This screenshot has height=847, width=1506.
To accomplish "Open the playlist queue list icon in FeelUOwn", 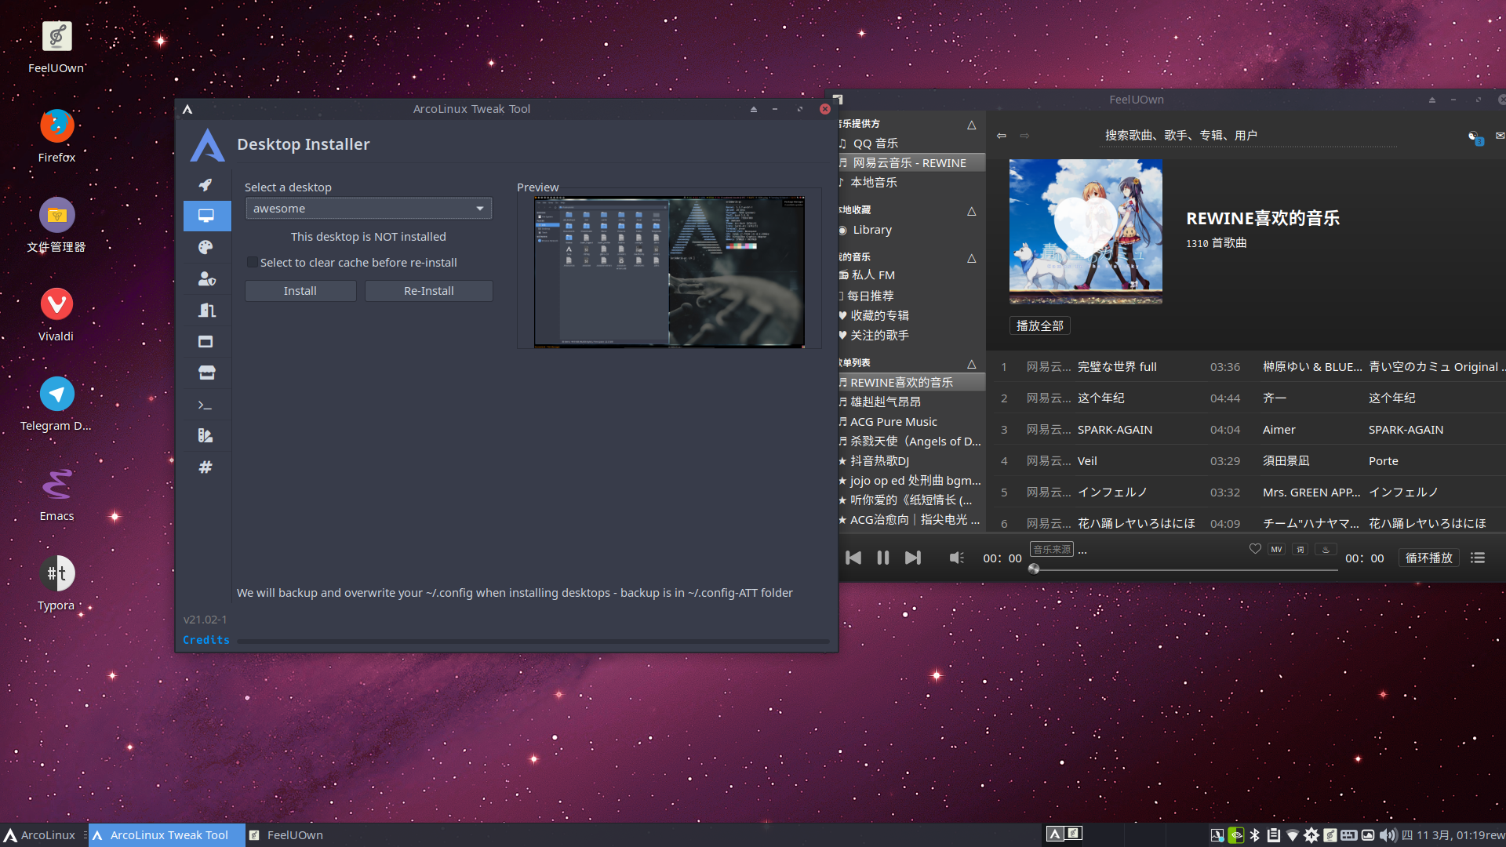I will pyautogui.click(x=1478, y=558).
